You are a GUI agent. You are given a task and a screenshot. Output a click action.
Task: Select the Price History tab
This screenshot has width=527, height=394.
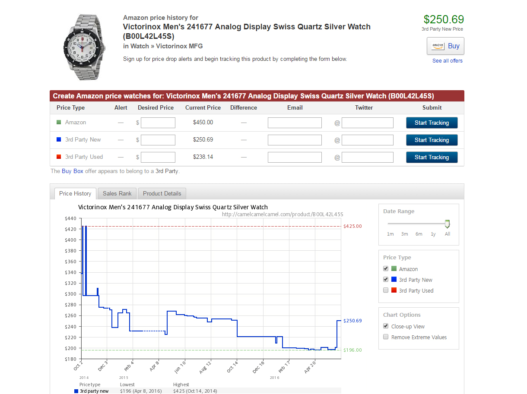coord(75,193)
